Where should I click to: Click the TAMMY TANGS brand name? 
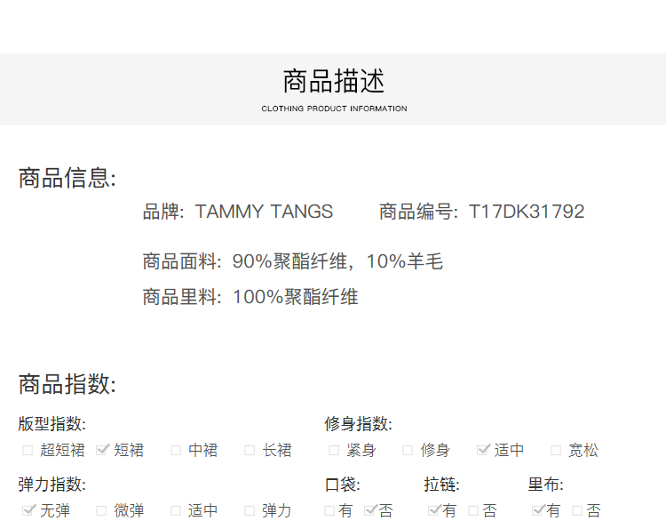264,212
